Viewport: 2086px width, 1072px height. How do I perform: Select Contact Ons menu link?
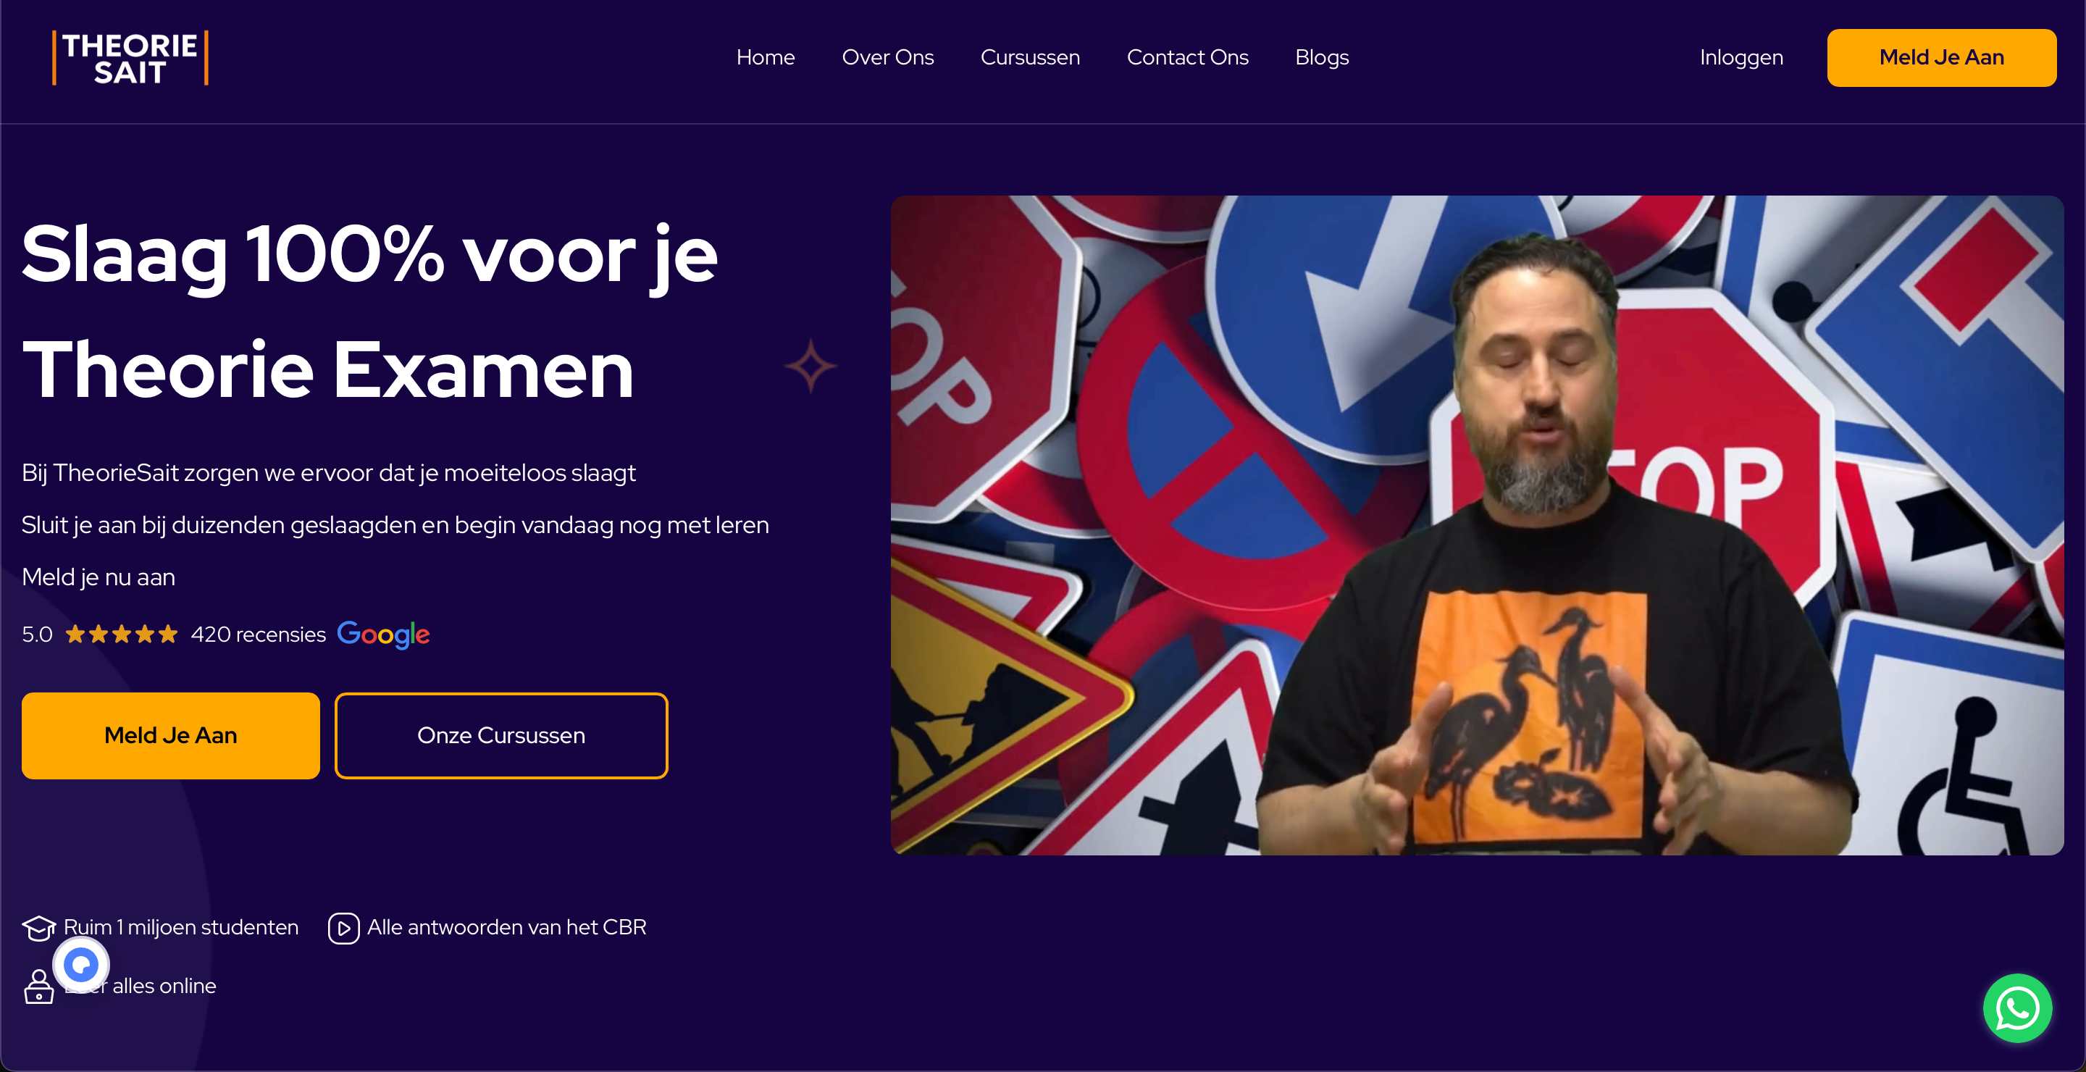pos(1187,57)
